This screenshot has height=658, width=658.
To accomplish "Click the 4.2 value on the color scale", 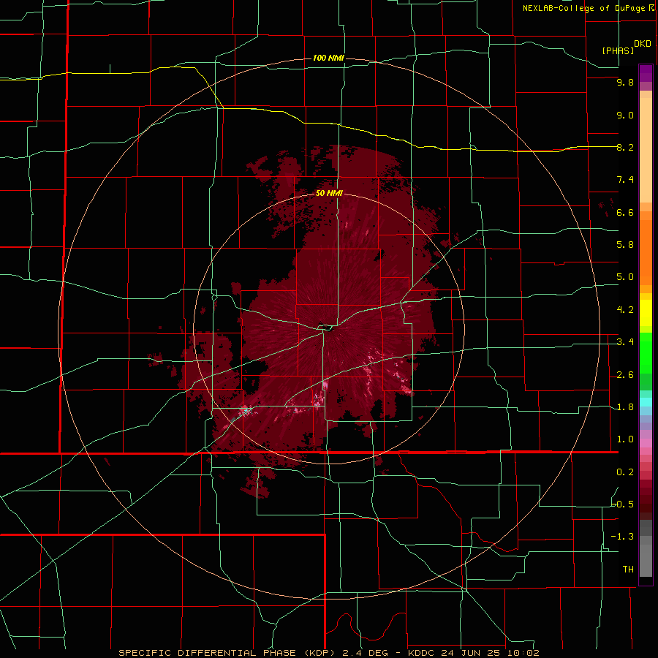I will pos(625,310).
